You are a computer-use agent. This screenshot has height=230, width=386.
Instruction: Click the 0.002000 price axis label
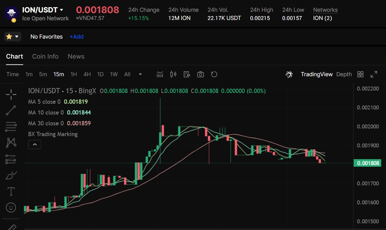(x=368, y=126)
